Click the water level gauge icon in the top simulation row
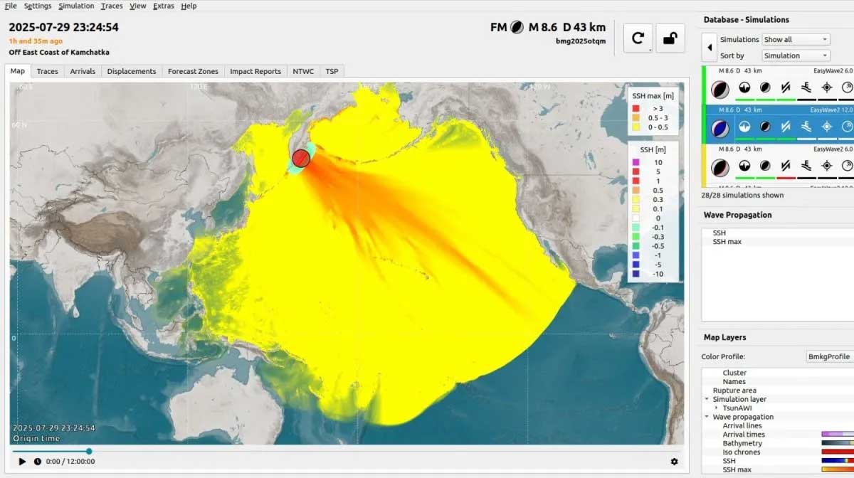The width and height of the screenshot is (854, 478). click(806, 87)
